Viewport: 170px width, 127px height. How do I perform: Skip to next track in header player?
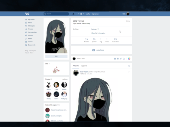[84, 14]
